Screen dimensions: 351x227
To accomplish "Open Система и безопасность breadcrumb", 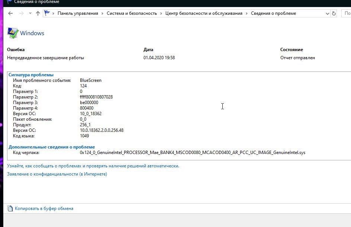I will click(132, 13).
